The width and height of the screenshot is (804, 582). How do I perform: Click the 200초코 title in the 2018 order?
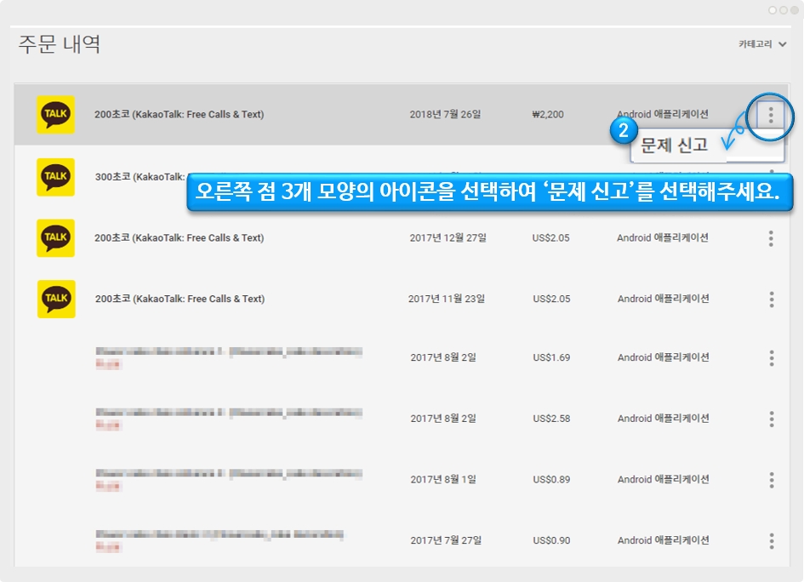pyautogui.click(x=179, y=115)
